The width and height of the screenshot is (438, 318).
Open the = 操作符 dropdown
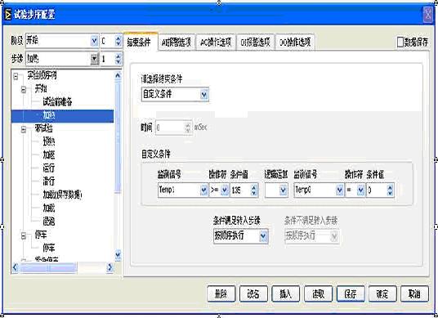click(361, 190)
